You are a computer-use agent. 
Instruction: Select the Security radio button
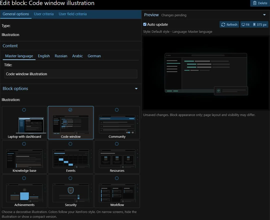70,178
